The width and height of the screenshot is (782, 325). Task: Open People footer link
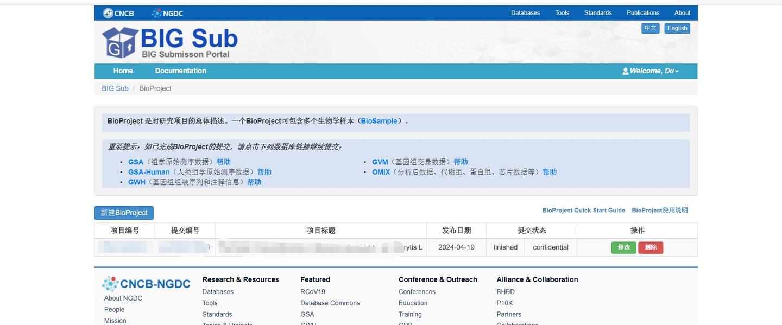coord(115,310)
